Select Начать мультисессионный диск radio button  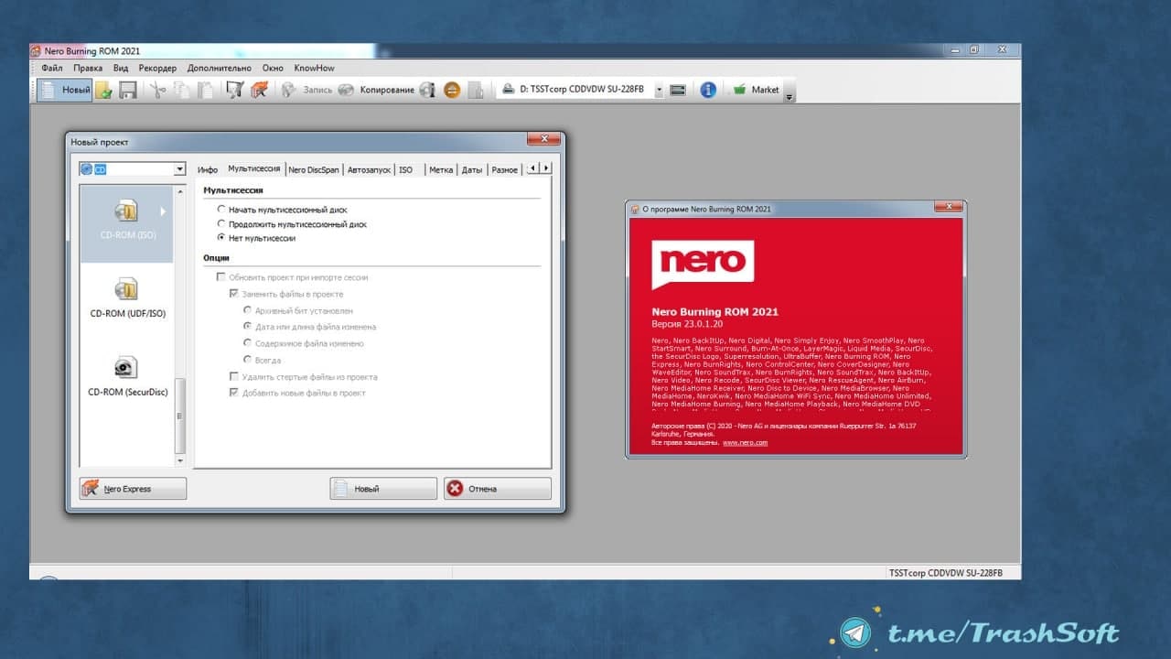tap(220, 210)
